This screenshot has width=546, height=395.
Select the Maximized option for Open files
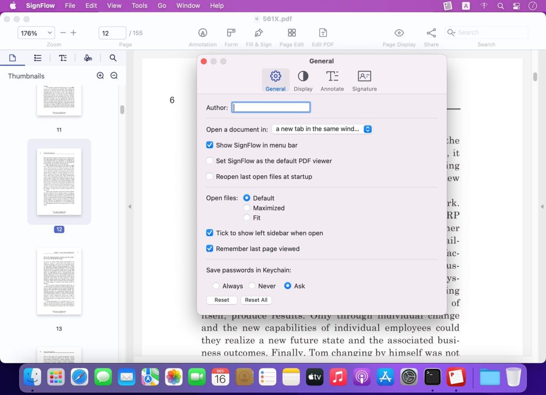[246, 208]
